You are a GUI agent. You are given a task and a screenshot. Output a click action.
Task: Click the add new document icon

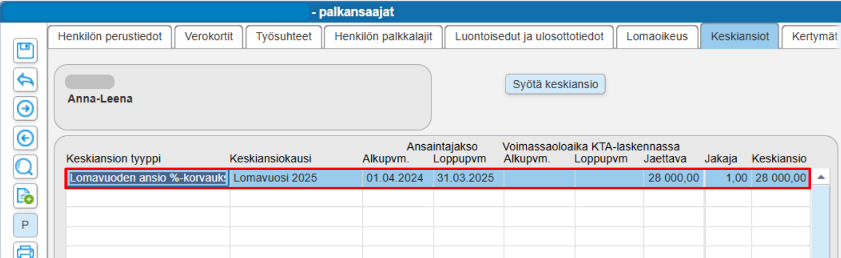tap(25, 196)
